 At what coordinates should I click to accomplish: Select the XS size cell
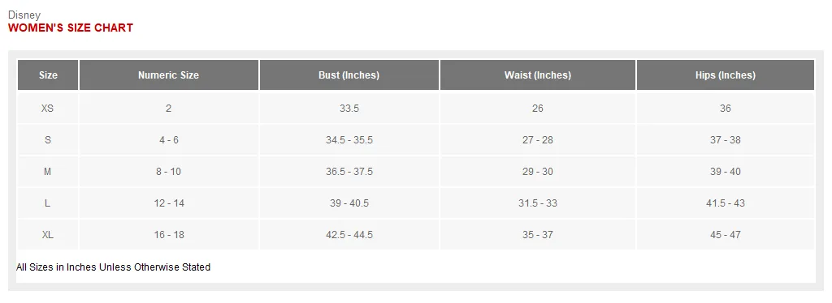48,109
